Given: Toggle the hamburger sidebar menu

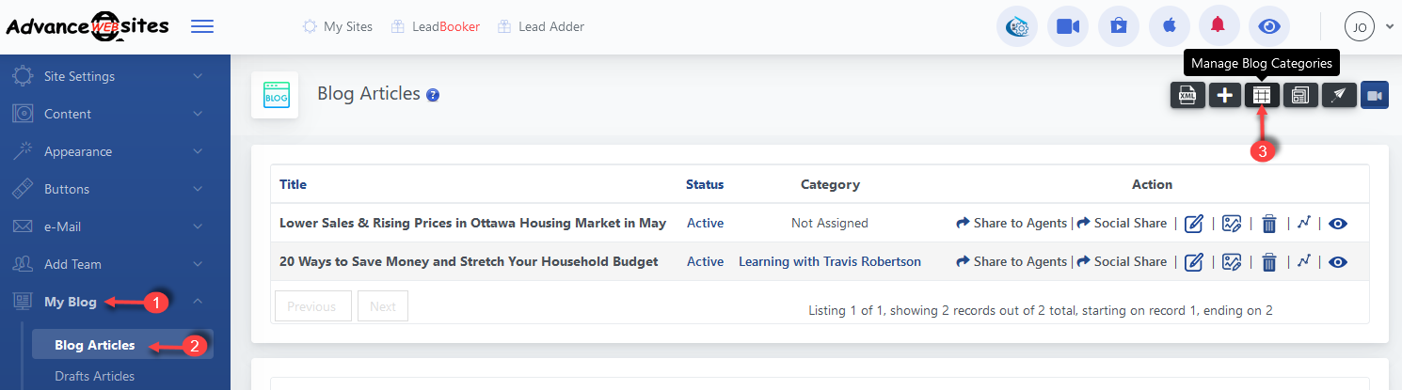Looking at the screenshot, I should tap(201, 26).
